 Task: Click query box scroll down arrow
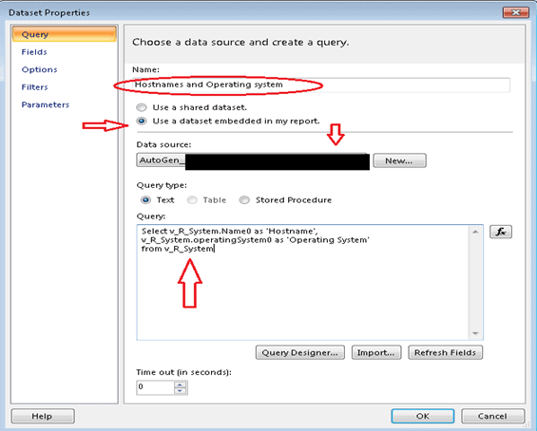pos(475,333)
